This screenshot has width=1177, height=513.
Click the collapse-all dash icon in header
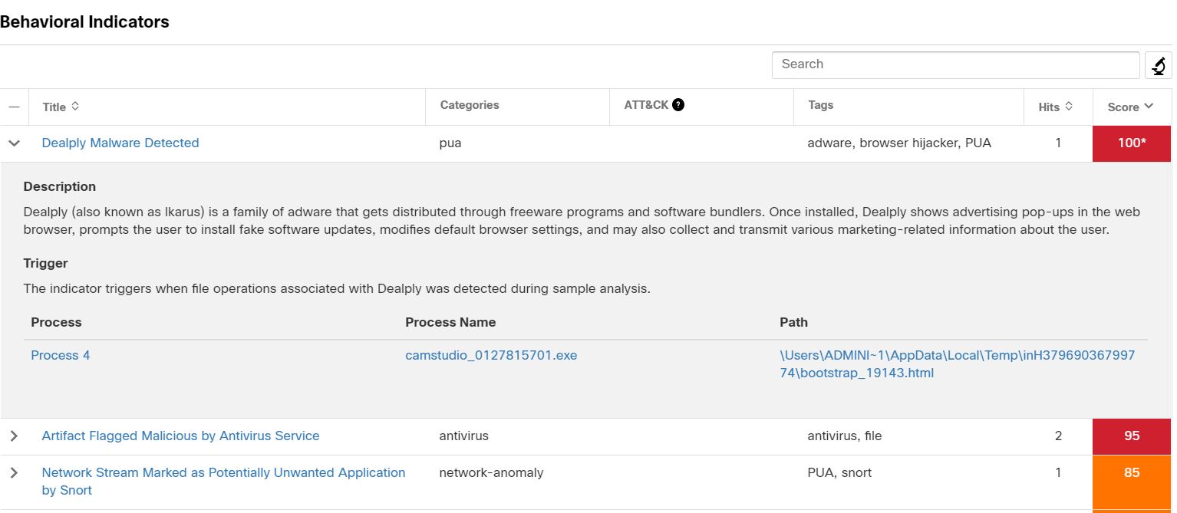[x=14, y=107]
